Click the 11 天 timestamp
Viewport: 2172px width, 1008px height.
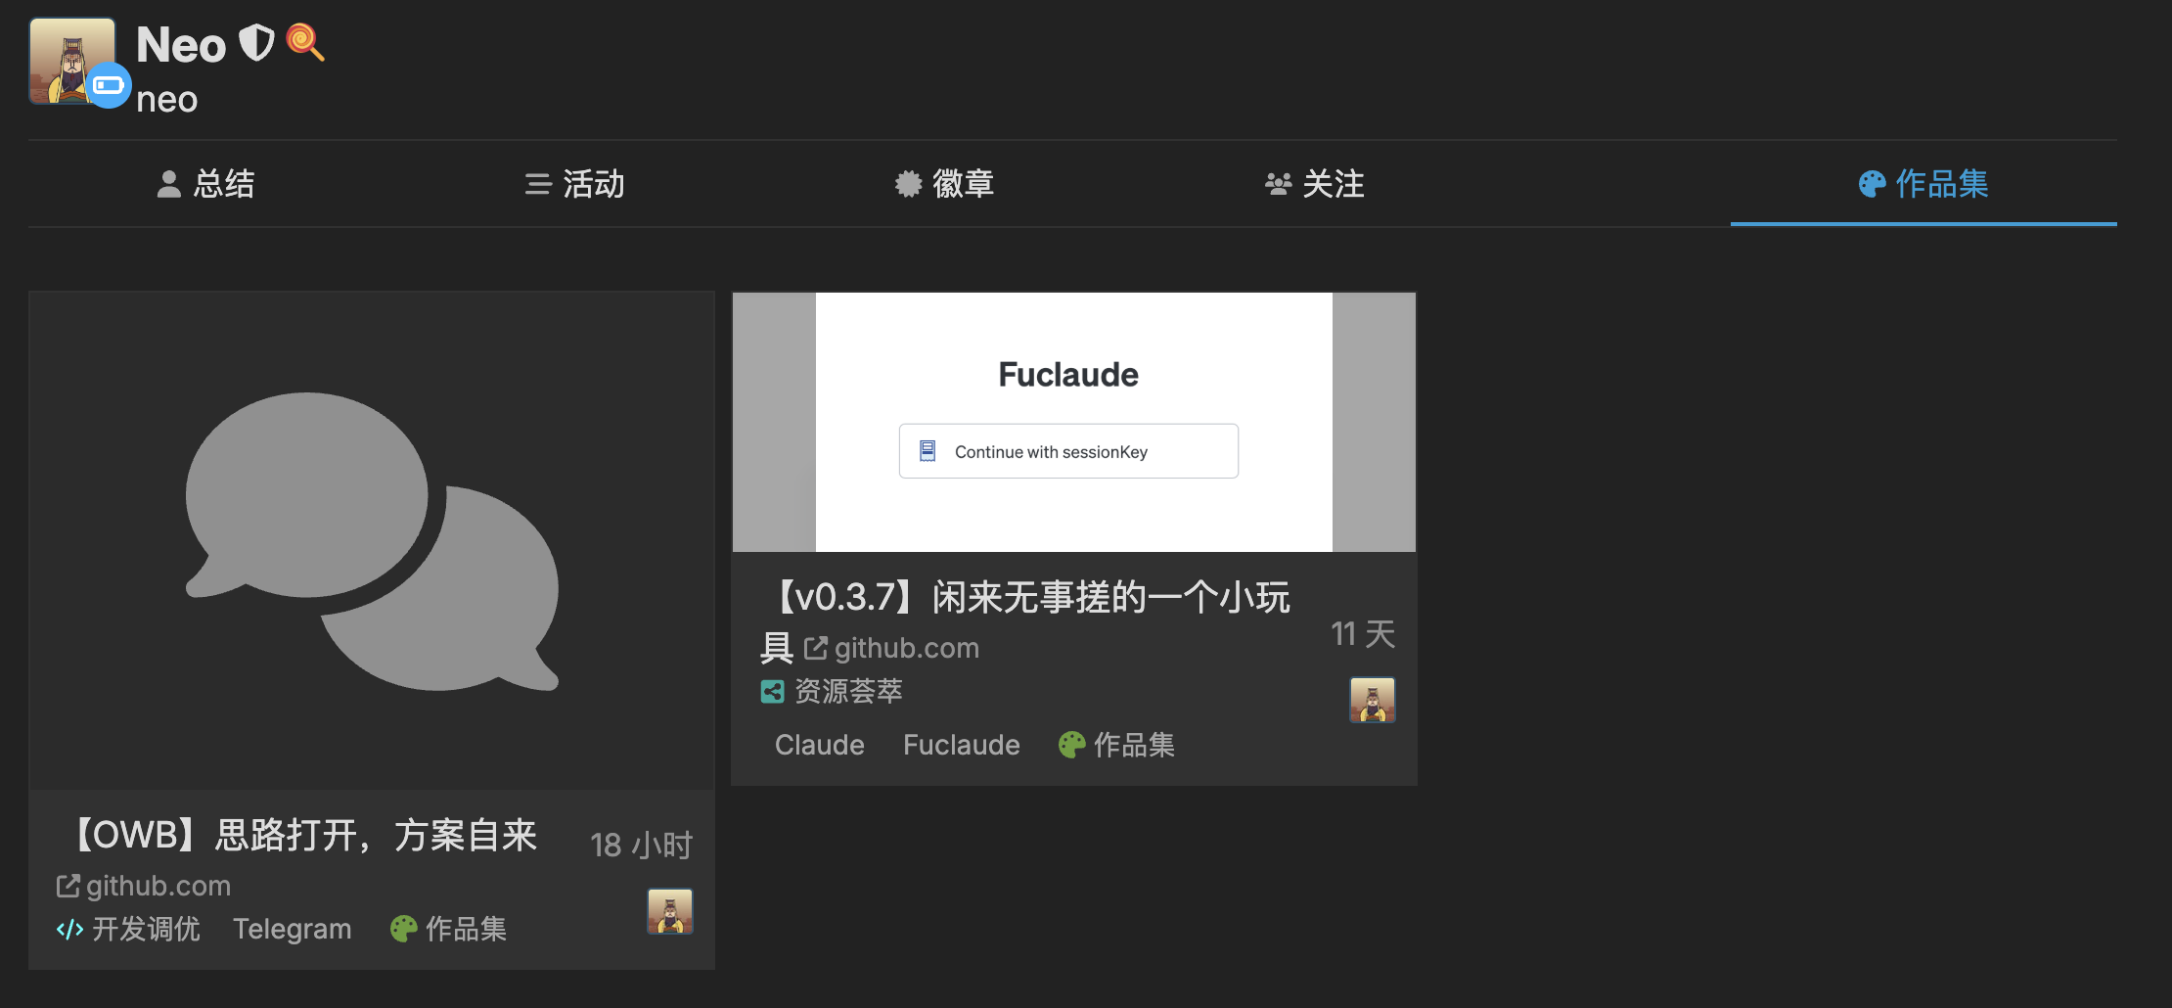coord(1363,634)
